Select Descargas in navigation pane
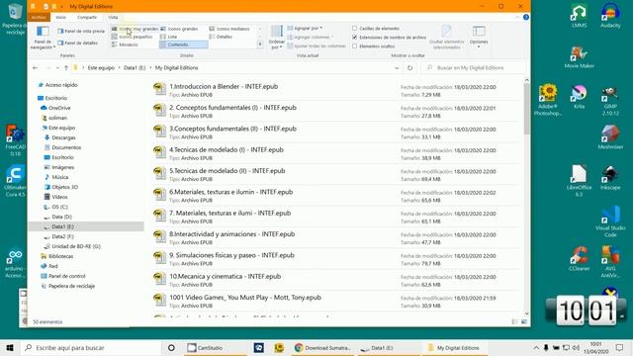This screenshot has height=356, width=633. (63, 137)
